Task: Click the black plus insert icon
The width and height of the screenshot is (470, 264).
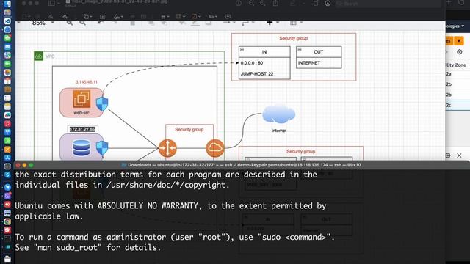Action: (x=270, y=23)
